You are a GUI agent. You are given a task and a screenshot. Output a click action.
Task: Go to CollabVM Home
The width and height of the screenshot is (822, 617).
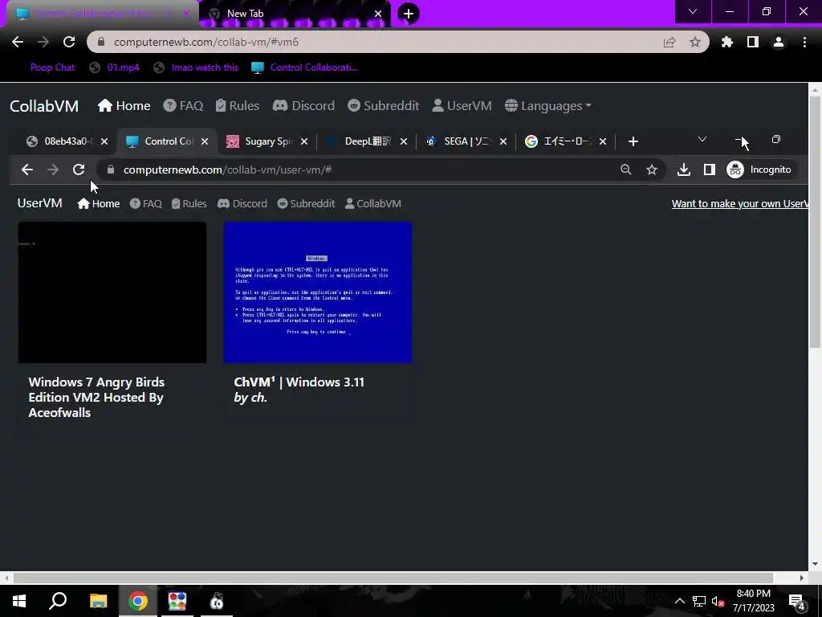point(124,106)
